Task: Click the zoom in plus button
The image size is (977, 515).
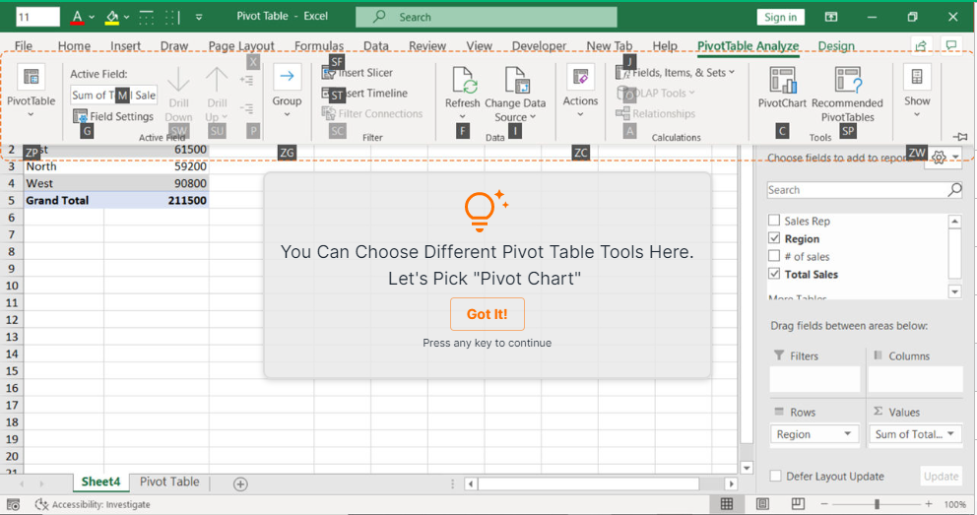Action: [929, 504]
